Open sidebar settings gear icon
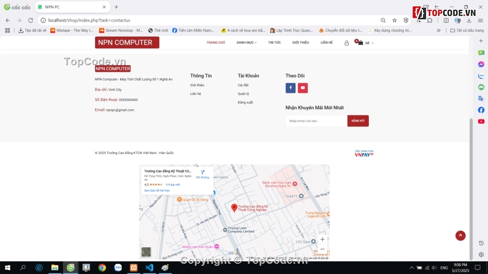Image resolution: width=488 pixels, height=274 pixels. (x=481, y=255)
